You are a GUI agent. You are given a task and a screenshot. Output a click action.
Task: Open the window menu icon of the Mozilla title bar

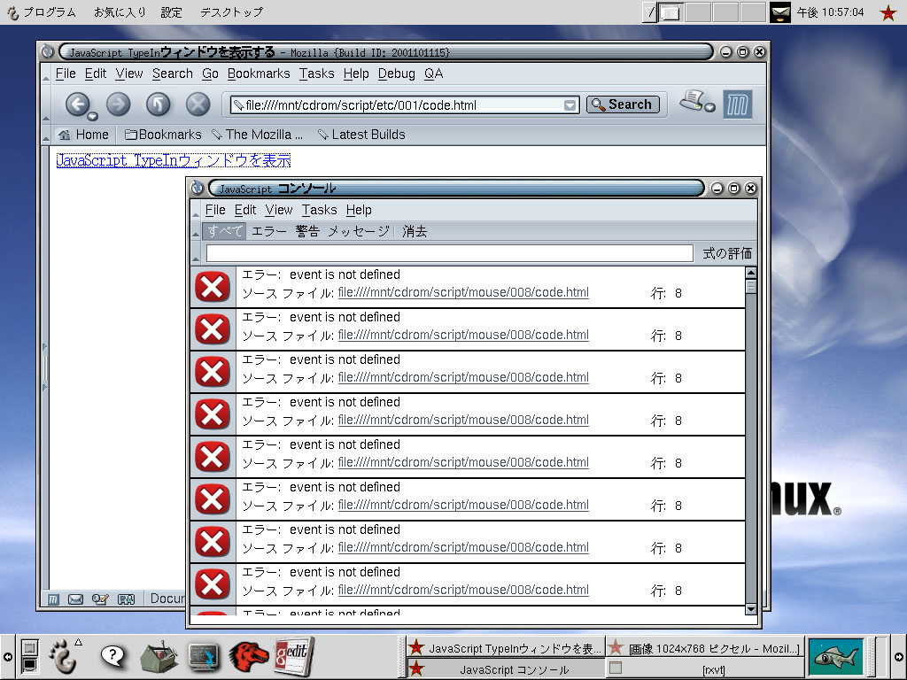point(48,52)
